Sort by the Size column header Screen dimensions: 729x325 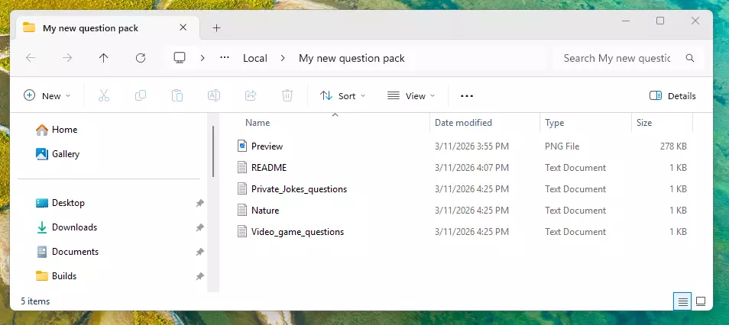point(644,123)
